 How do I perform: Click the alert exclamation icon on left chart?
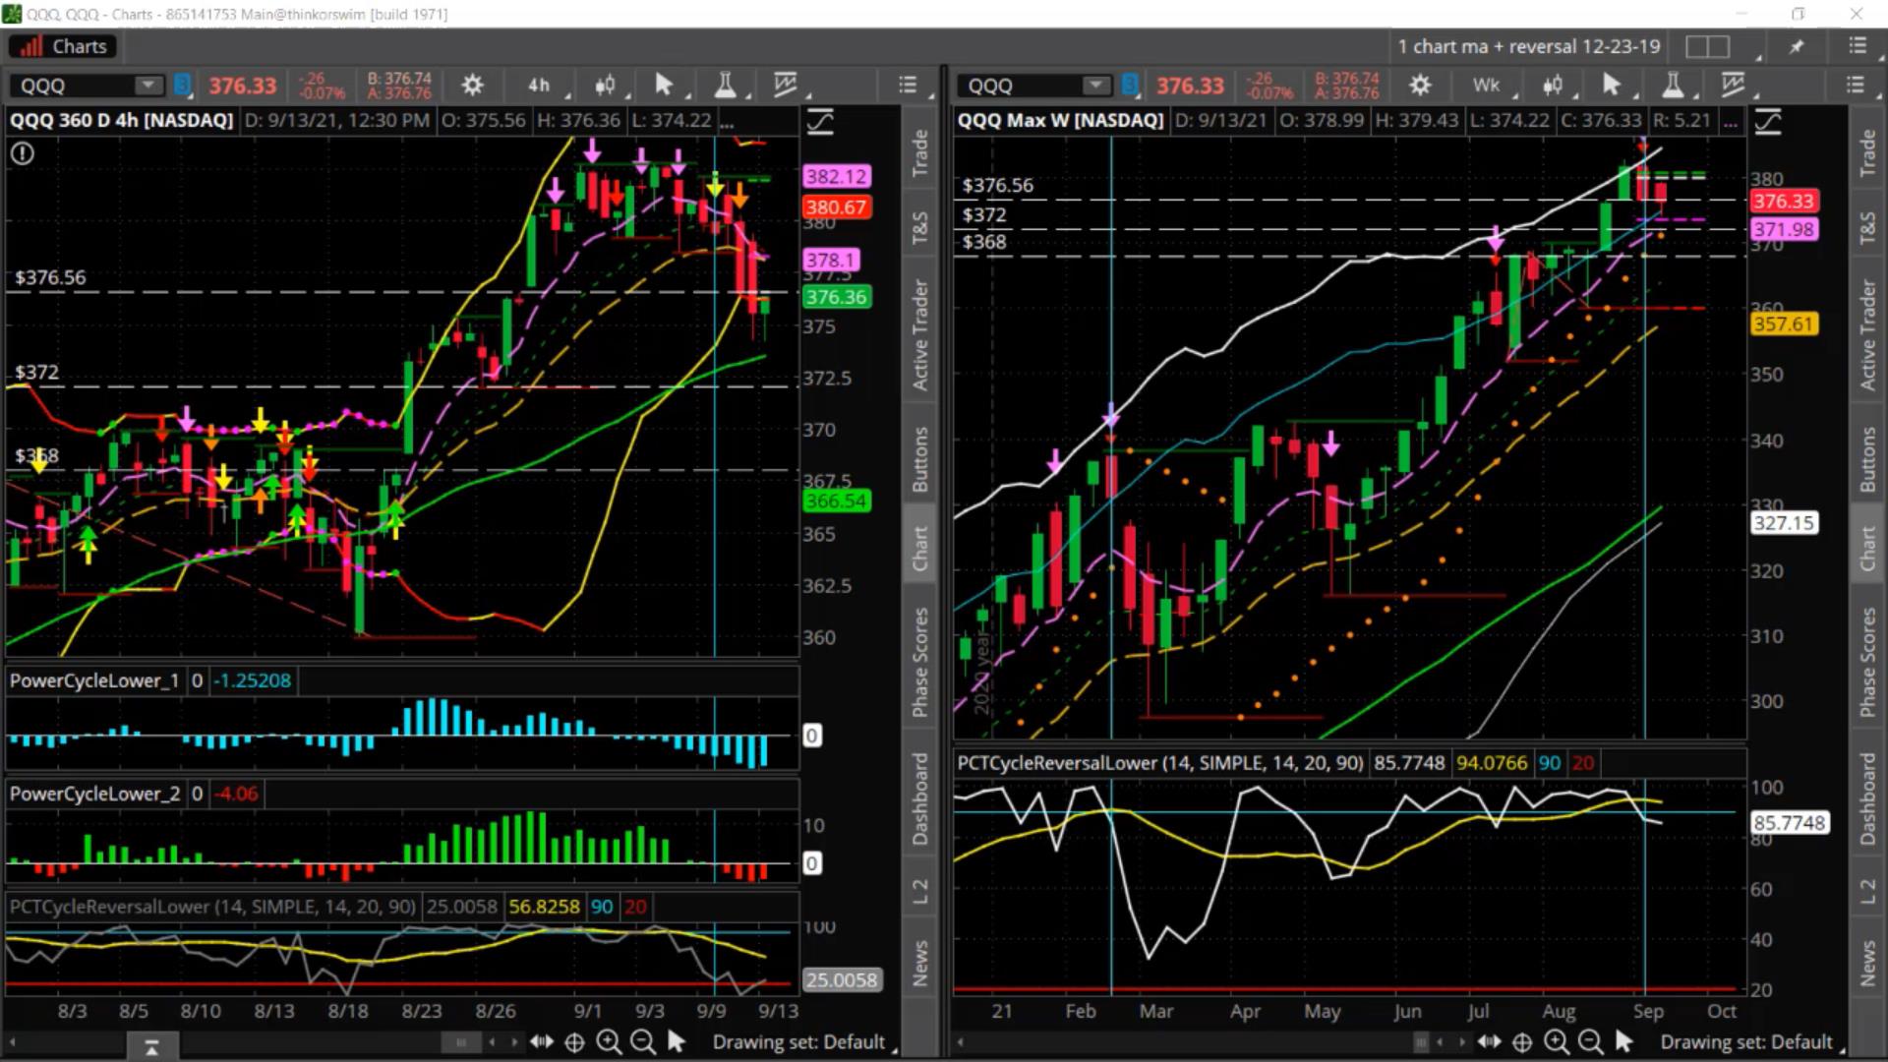pyautogui.click(x=23, y=153)
